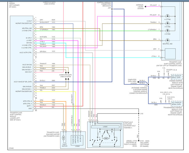Click the 5 VOLT pin label
The image size is (189, 153).
point(29,21)
